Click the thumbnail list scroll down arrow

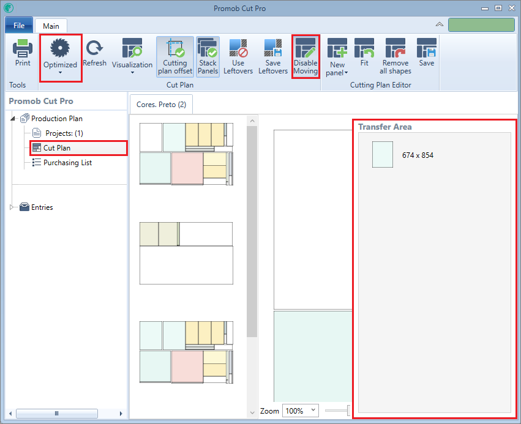point(252,412)
